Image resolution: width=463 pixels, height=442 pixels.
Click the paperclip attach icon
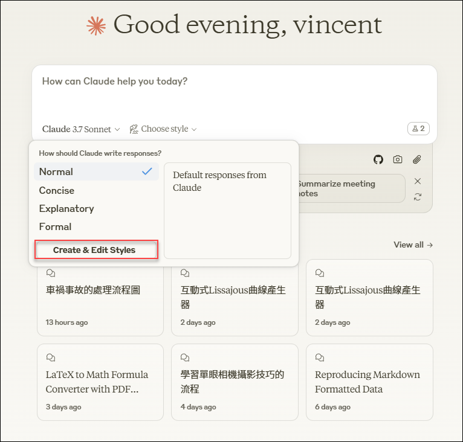416,159
